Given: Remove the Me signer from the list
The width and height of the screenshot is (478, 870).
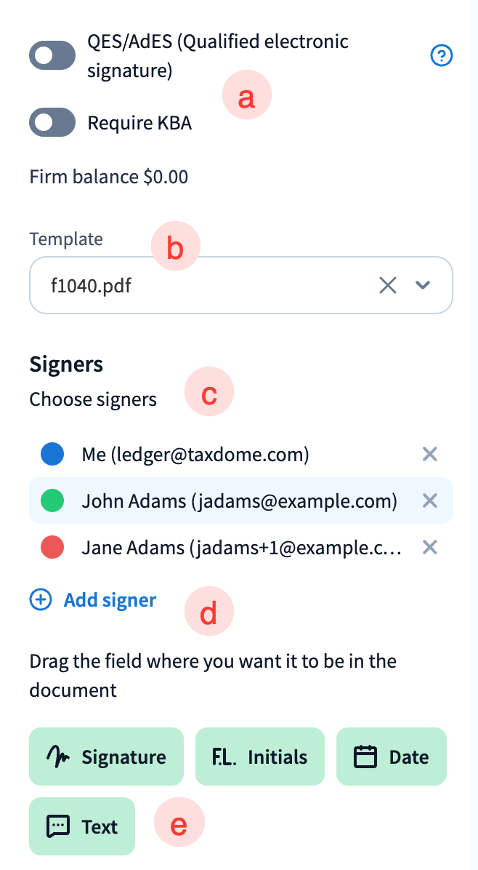Looking at the screenshot, I should pos(430,455).
